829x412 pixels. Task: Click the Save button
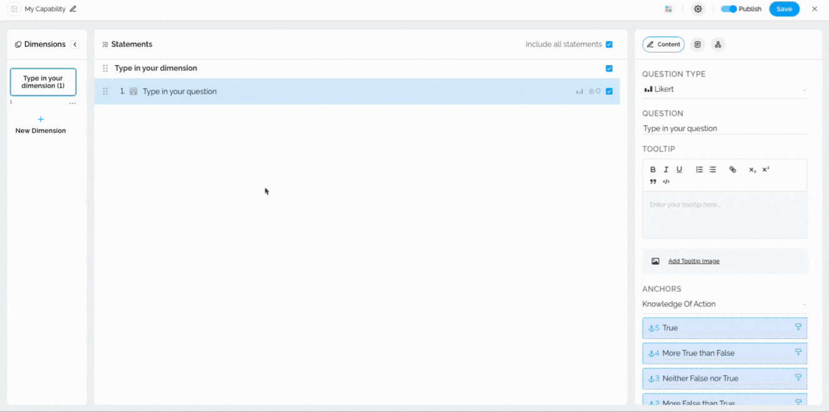(784, 9)
